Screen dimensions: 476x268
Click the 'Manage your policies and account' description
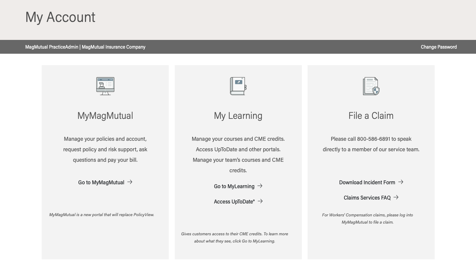pyautogui.click(x=105, y=149)
